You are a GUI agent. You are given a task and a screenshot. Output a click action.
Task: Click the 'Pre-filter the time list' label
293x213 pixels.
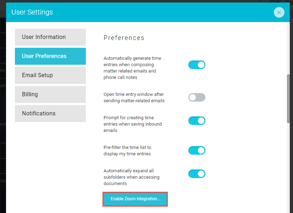click(127, 151)
